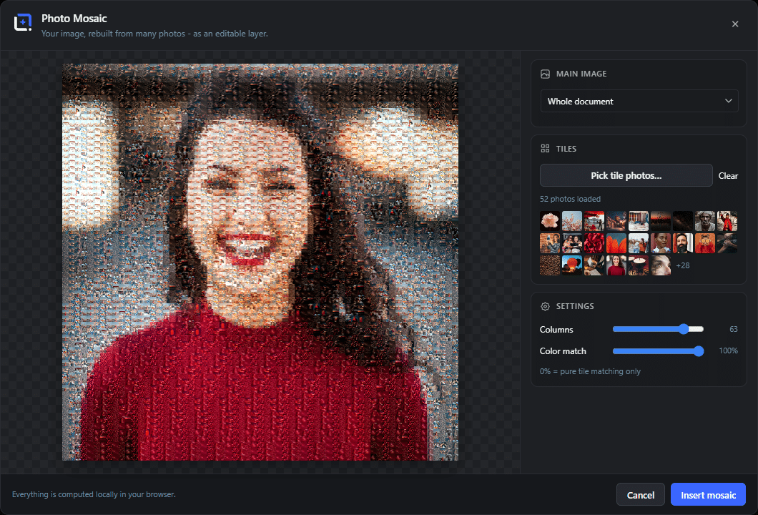This screenshot has height=515, width=758.
Task: Click the Color match 100% value
Action: coord(728,350)
